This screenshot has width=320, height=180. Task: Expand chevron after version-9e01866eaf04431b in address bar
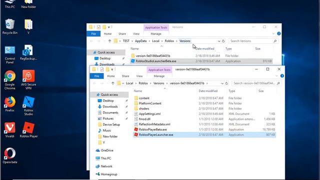[207, 83]
